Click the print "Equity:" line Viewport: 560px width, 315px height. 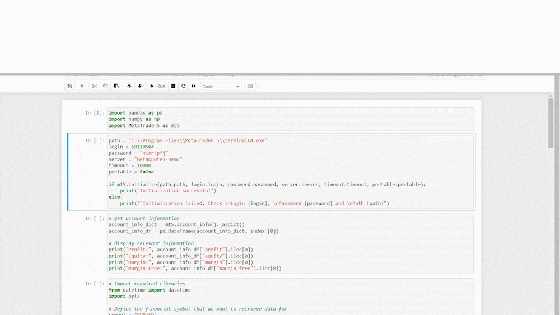[x=181, y=256]
